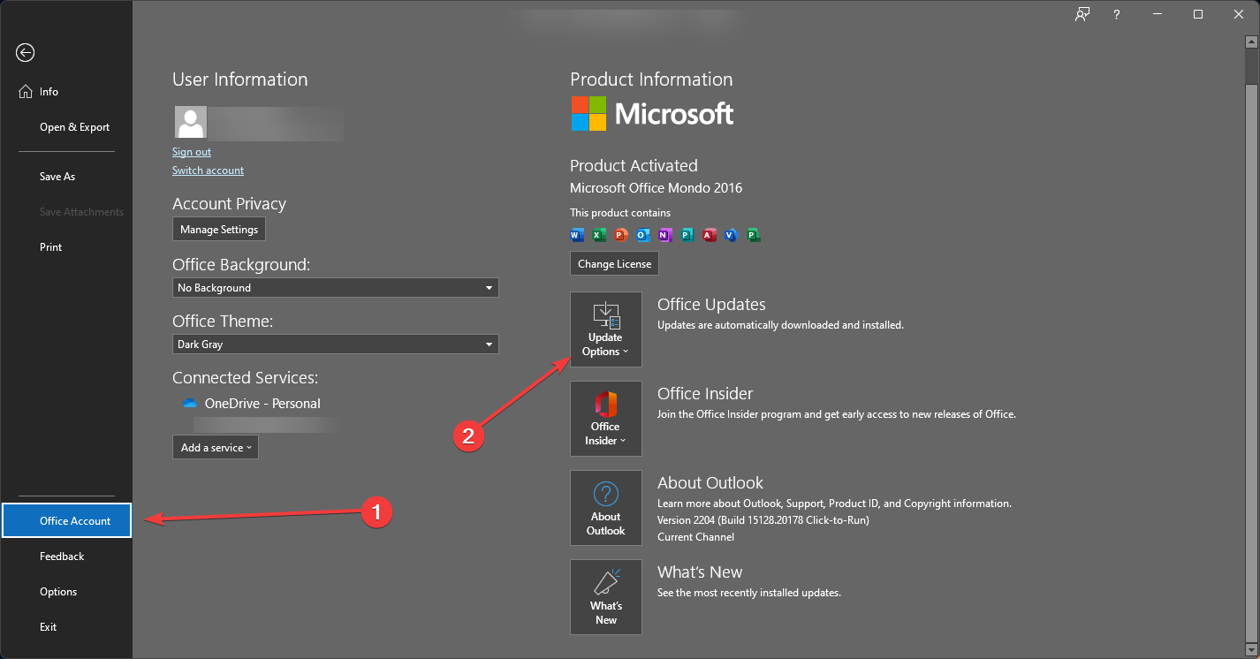This screenshot has width=1260, height=659.
Task: Open the Info tab
Action: (66, 92)
